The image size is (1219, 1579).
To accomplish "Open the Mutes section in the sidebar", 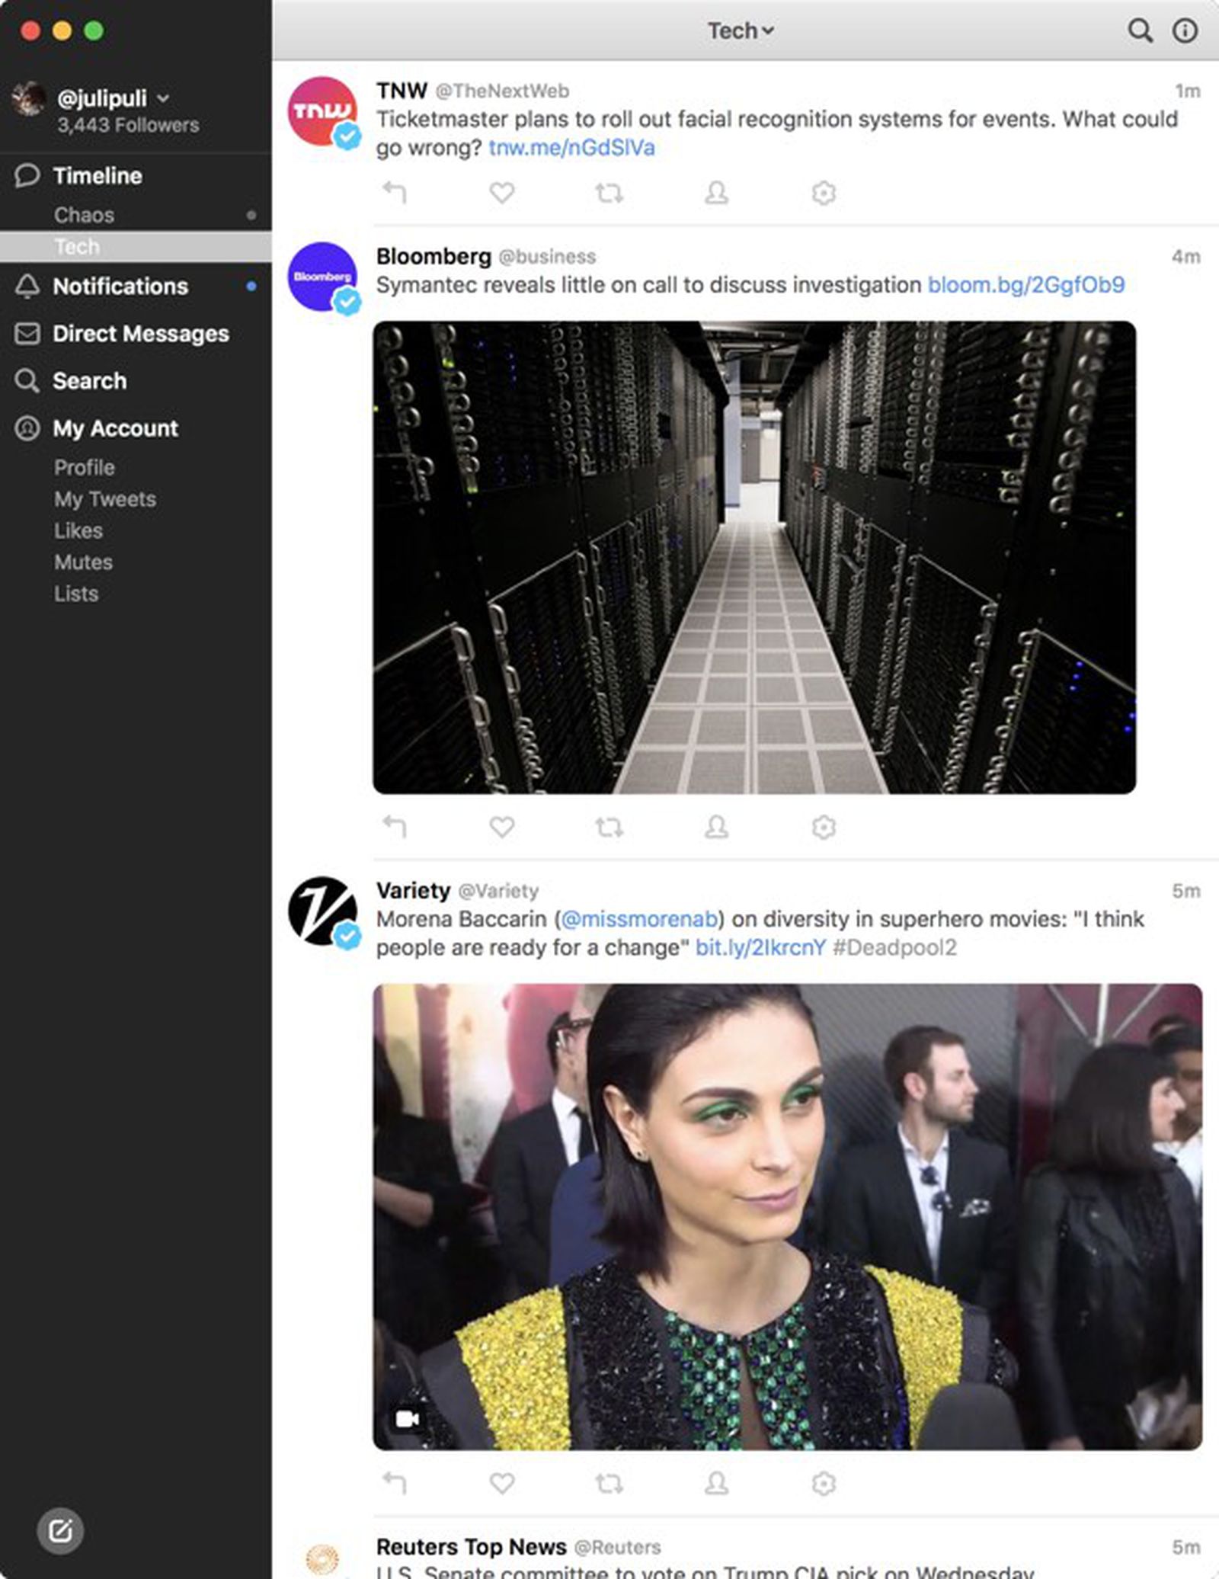I will 83,562.
